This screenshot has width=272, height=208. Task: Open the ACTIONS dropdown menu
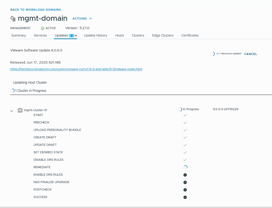coord(82,19)
